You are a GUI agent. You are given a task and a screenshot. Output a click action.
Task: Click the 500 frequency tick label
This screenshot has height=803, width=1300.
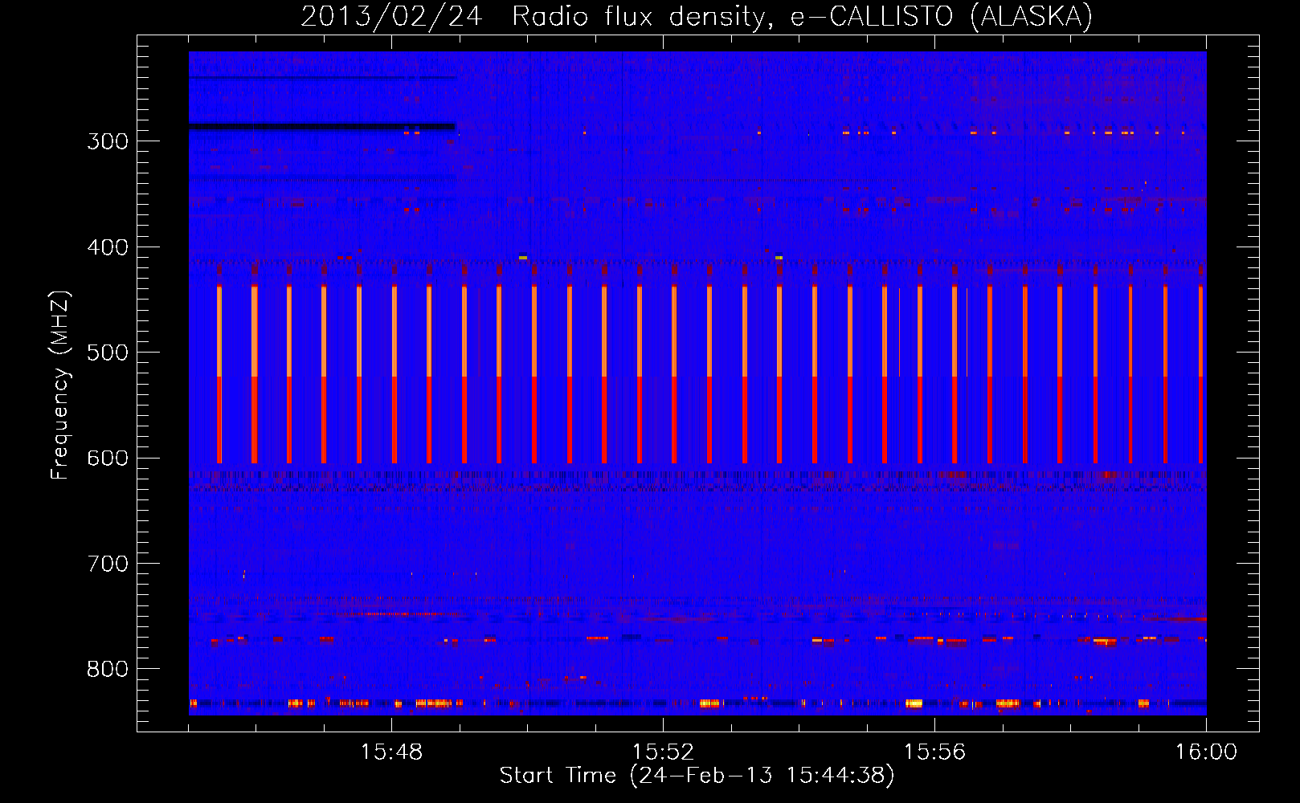[x=108, y=353]
